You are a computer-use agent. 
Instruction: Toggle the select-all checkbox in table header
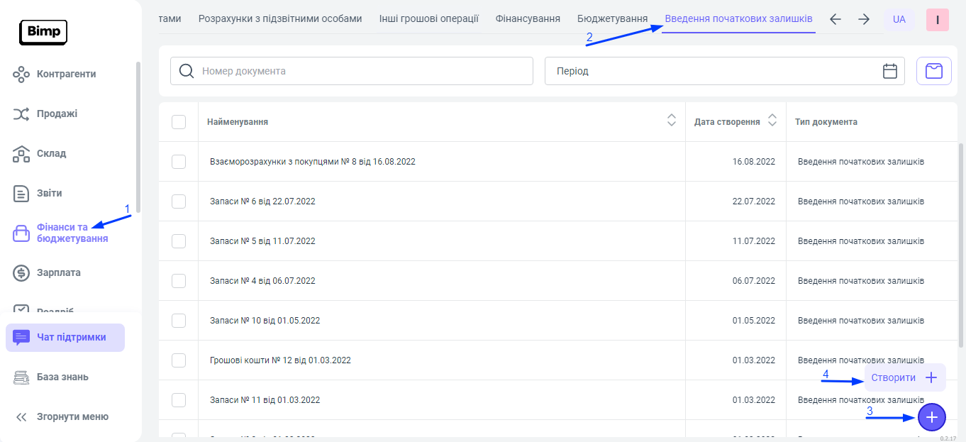click(x=179, y=122)
